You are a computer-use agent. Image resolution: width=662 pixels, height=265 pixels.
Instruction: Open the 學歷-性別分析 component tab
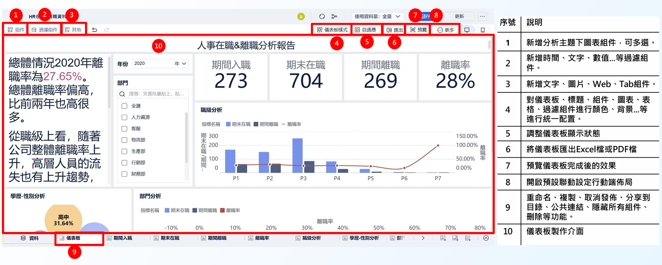[x=361, y=238]
